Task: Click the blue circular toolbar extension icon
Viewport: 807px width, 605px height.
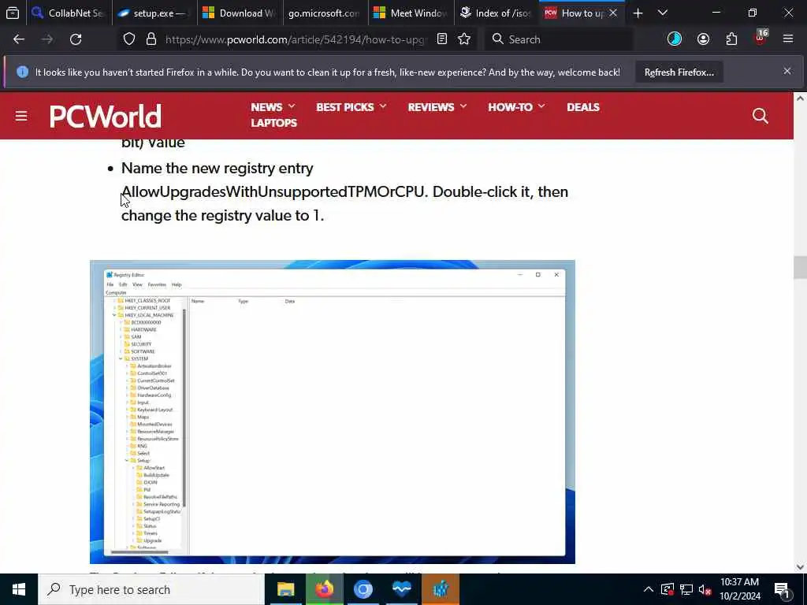Action: tap(675, 39)
